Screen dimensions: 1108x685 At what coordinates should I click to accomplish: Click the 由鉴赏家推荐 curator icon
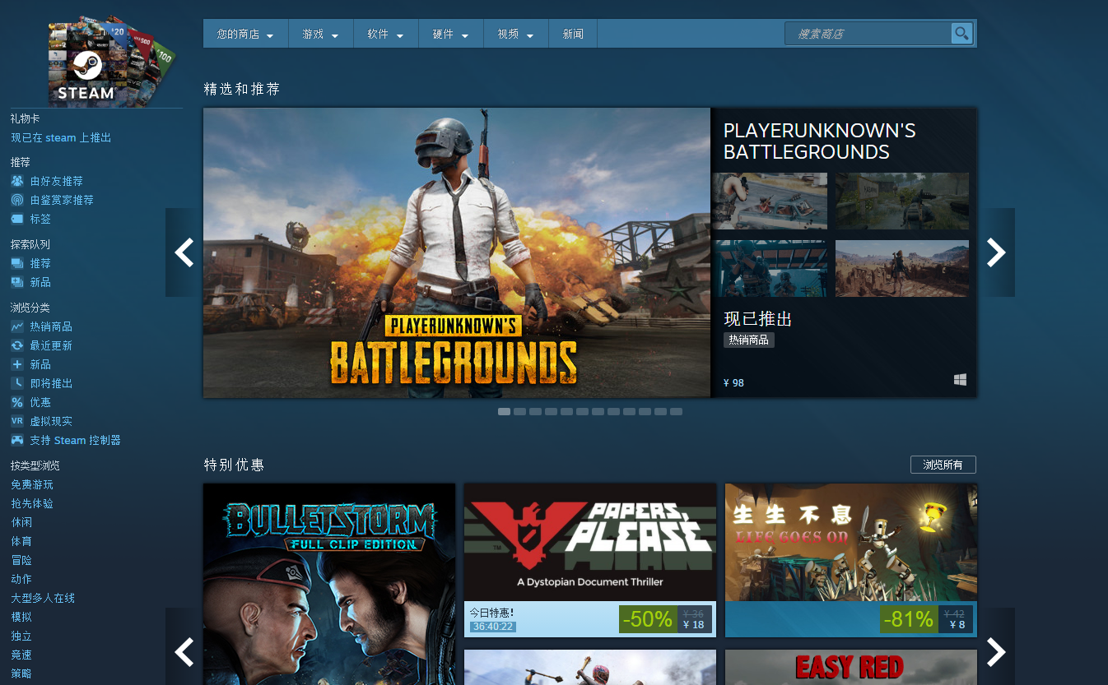tap(17, 200)
